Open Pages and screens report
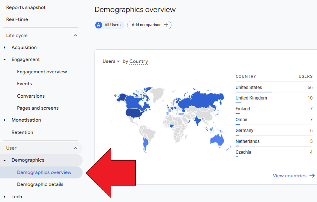317x202 pixels. tap(38, 108)
